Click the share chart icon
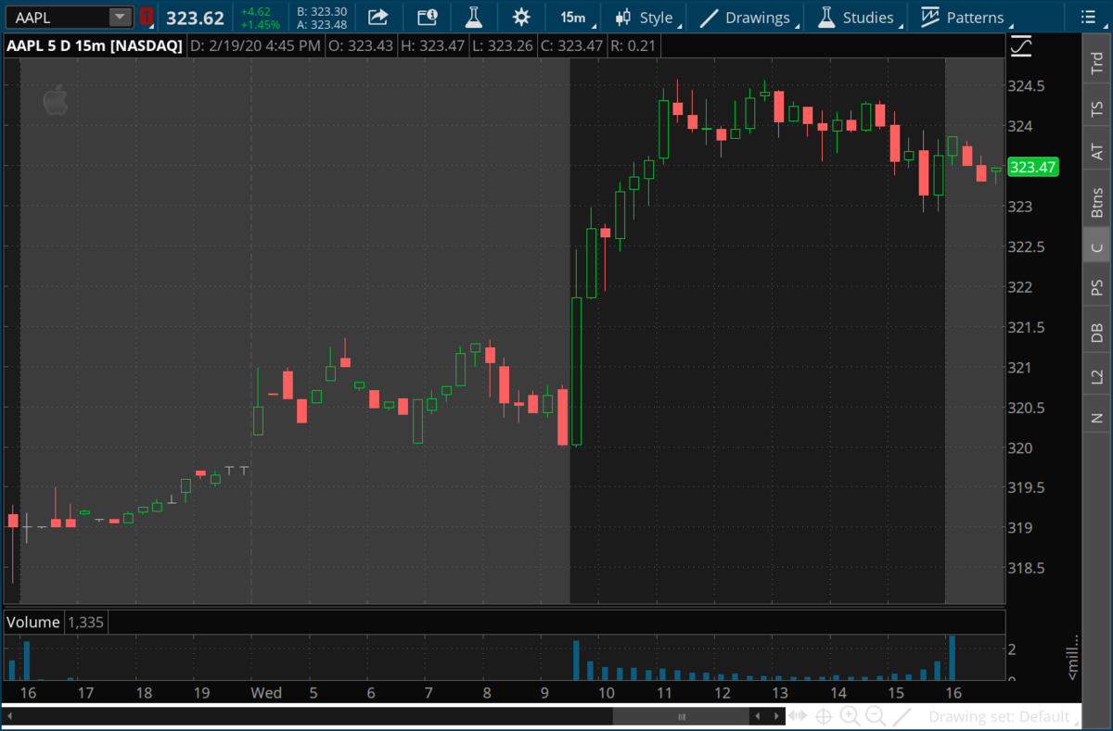1113x731 pixels. 377,17
